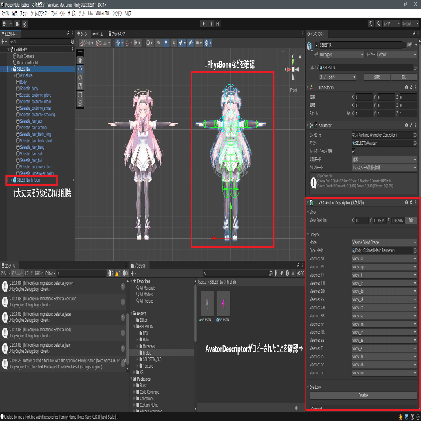Open the Overrides dropdown in Inspector

click(x=337, y=77)
